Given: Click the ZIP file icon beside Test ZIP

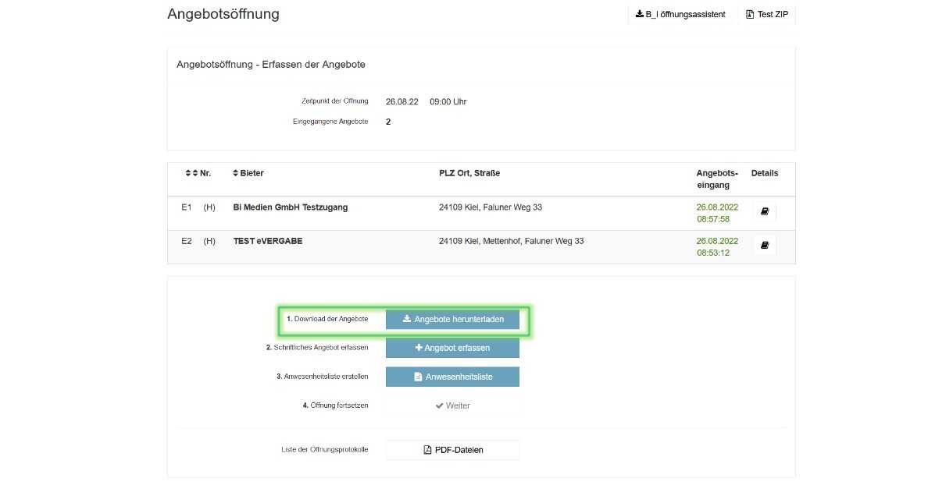Looking at the screenshot, I should pos(751,13).
